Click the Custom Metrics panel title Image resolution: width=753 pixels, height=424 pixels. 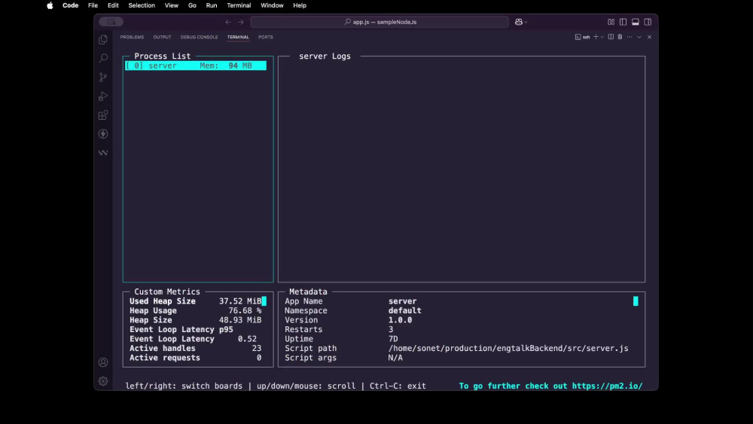coord(167,291)
